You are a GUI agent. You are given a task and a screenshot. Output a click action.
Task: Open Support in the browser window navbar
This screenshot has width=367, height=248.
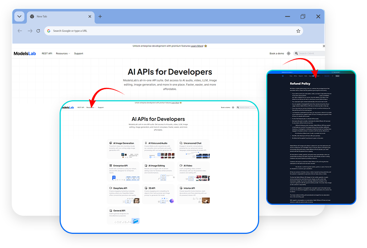pos(79,53)
